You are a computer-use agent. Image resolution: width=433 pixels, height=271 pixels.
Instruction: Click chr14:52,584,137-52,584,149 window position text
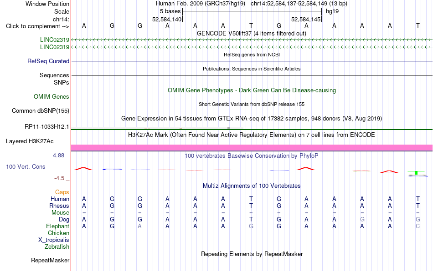(x=299, y=4)
